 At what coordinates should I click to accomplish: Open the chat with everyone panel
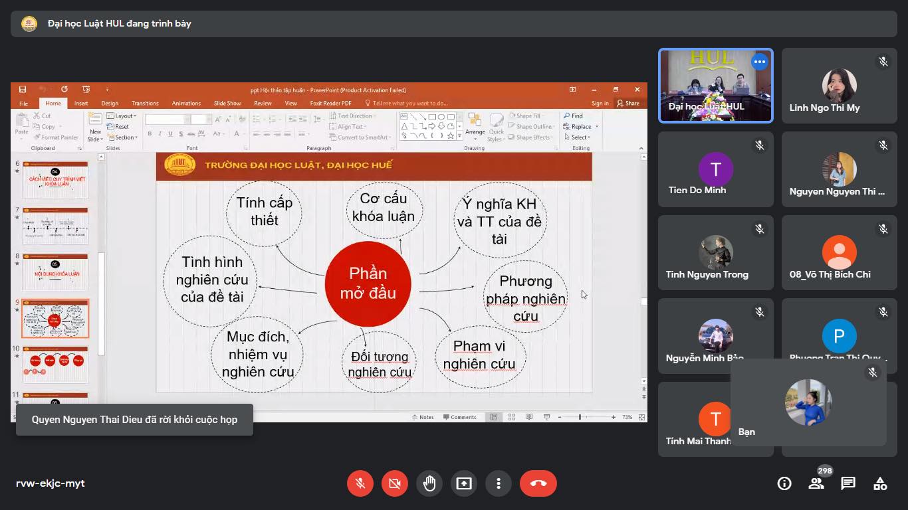pyautogui.click(x=848, y=483)
